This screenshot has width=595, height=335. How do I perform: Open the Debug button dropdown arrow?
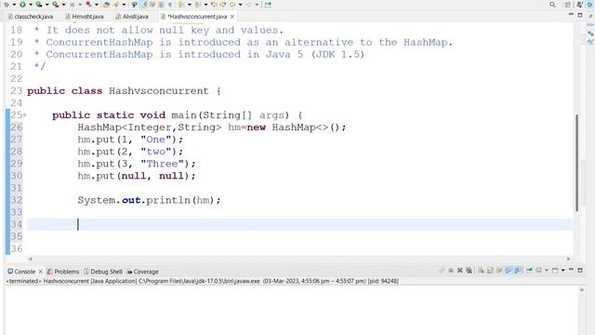[x=14, y=5]
